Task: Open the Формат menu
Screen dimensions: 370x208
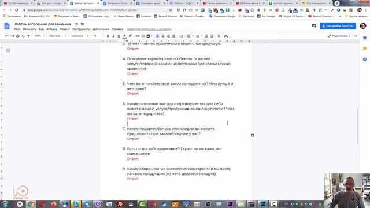Action: tap(65, 29)
